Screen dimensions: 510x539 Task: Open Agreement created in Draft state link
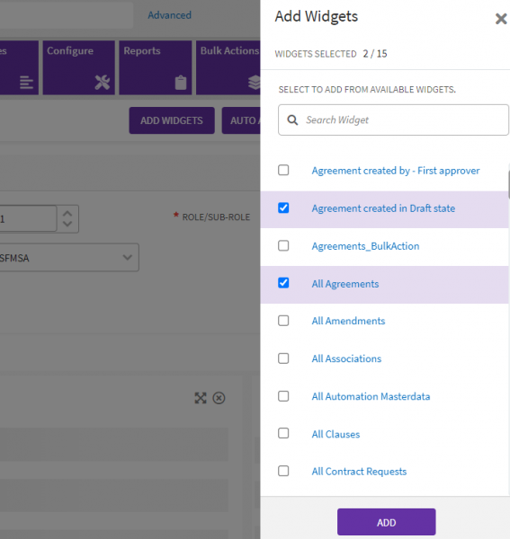[x=383, y=208]
